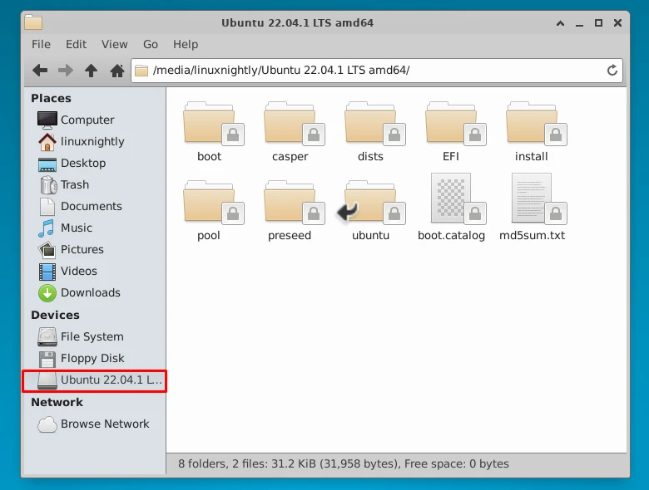The image size is (649, 490).
Task: Select the pool folder
Action: (213, 210)
